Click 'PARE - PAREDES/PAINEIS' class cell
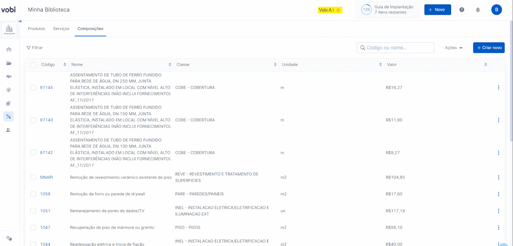 199,194
